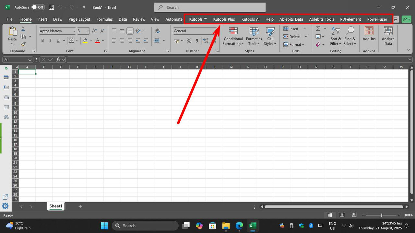The image size is (415, 233).
Task: Open the Conditional Formatting dropdown
Action: (233, 36)
